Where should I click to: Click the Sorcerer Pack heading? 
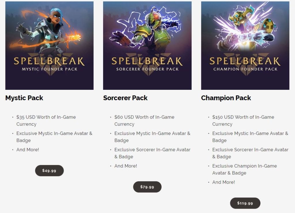pyautogui.click(x=125, y=98)
